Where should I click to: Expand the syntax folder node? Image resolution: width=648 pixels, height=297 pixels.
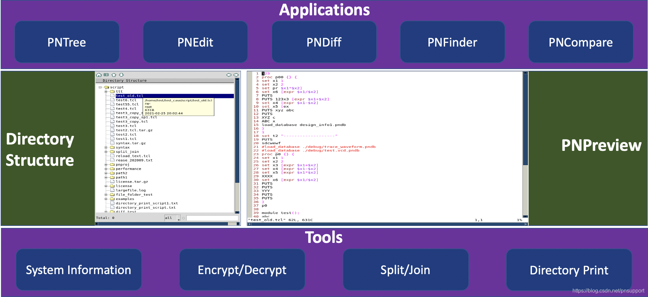(x=106, y=148)
